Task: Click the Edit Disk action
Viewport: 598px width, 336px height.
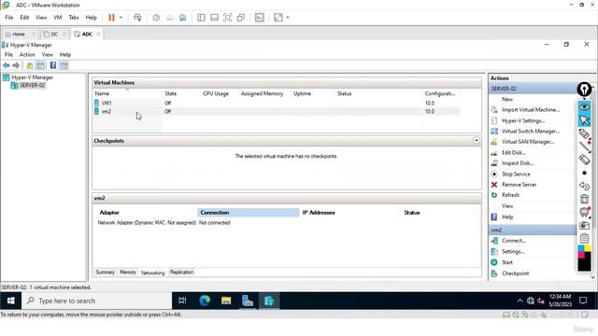Action: [x=514, y=153]
